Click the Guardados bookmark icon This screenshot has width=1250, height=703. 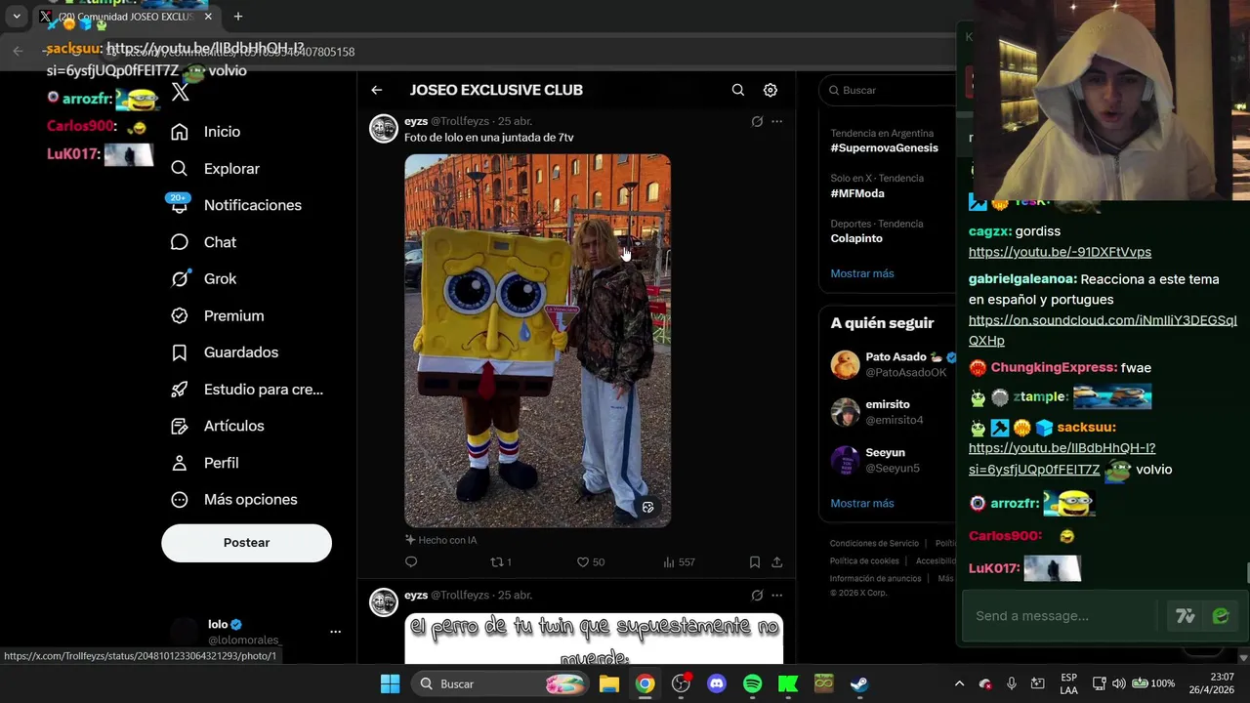pyautogui.click(x=180, y=352)
